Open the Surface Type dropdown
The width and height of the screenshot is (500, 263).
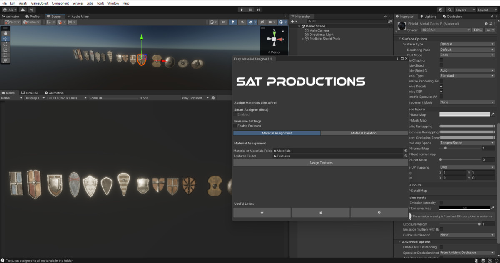pyautogui.click(x=467, y=44)
